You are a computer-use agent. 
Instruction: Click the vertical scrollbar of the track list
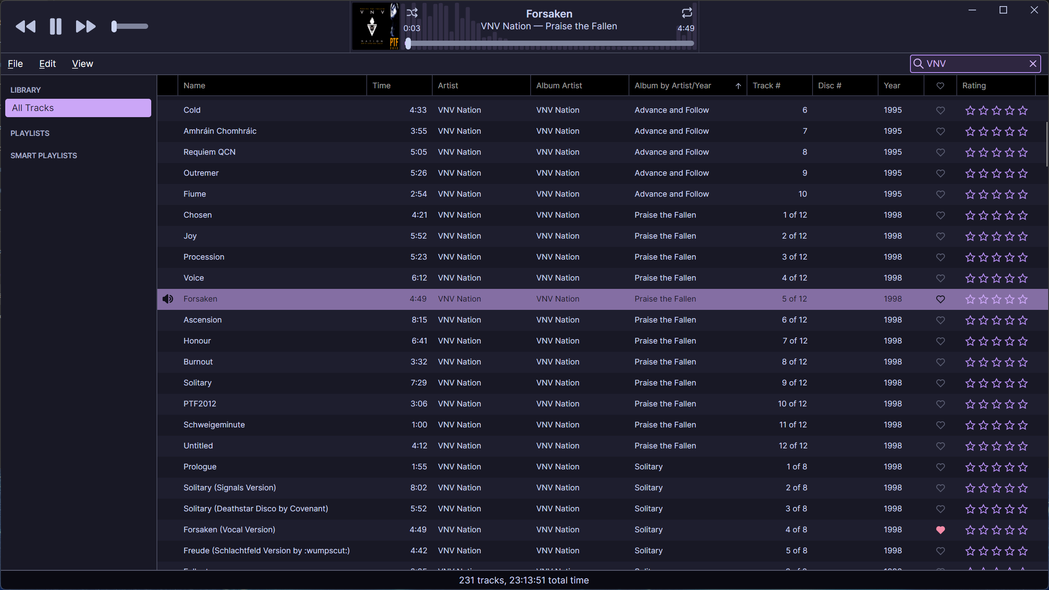pos(1047,144)
